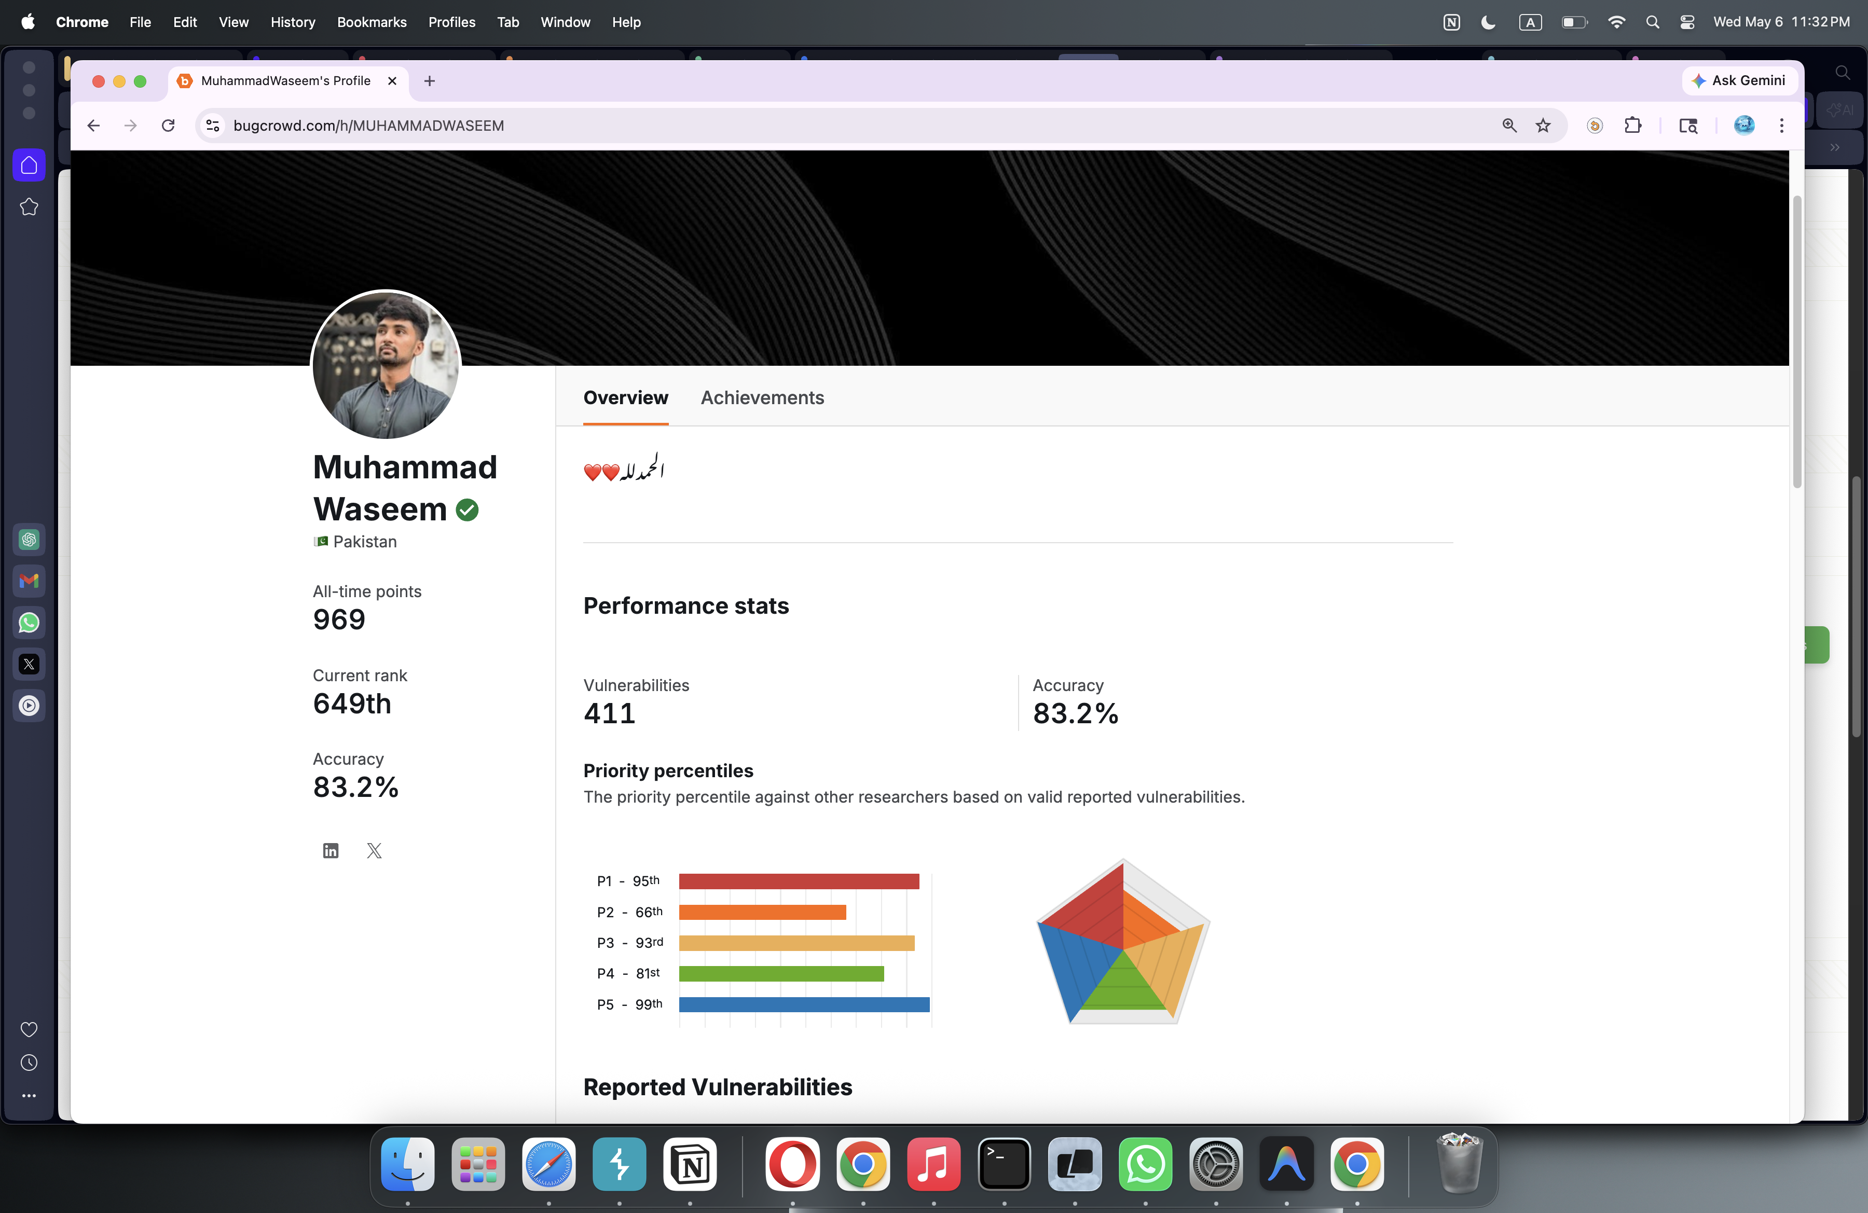Viewport: 1868px width, 1213px height.
Task: Click the star icon in the left sidebar
Action: tap(29, 207)
